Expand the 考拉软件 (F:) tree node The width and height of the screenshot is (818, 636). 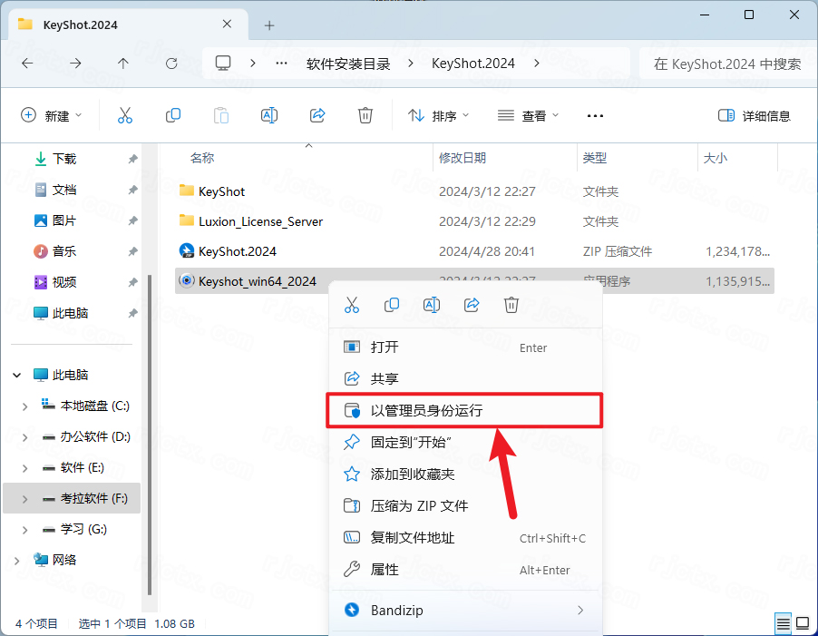coord(24,499)
